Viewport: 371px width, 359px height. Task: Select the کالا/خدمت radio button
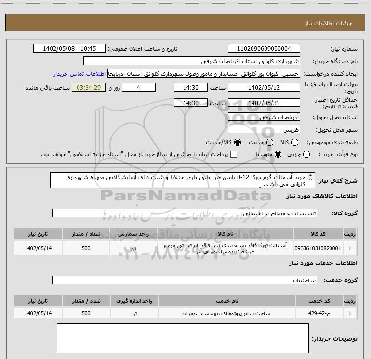tap(238, 142)
